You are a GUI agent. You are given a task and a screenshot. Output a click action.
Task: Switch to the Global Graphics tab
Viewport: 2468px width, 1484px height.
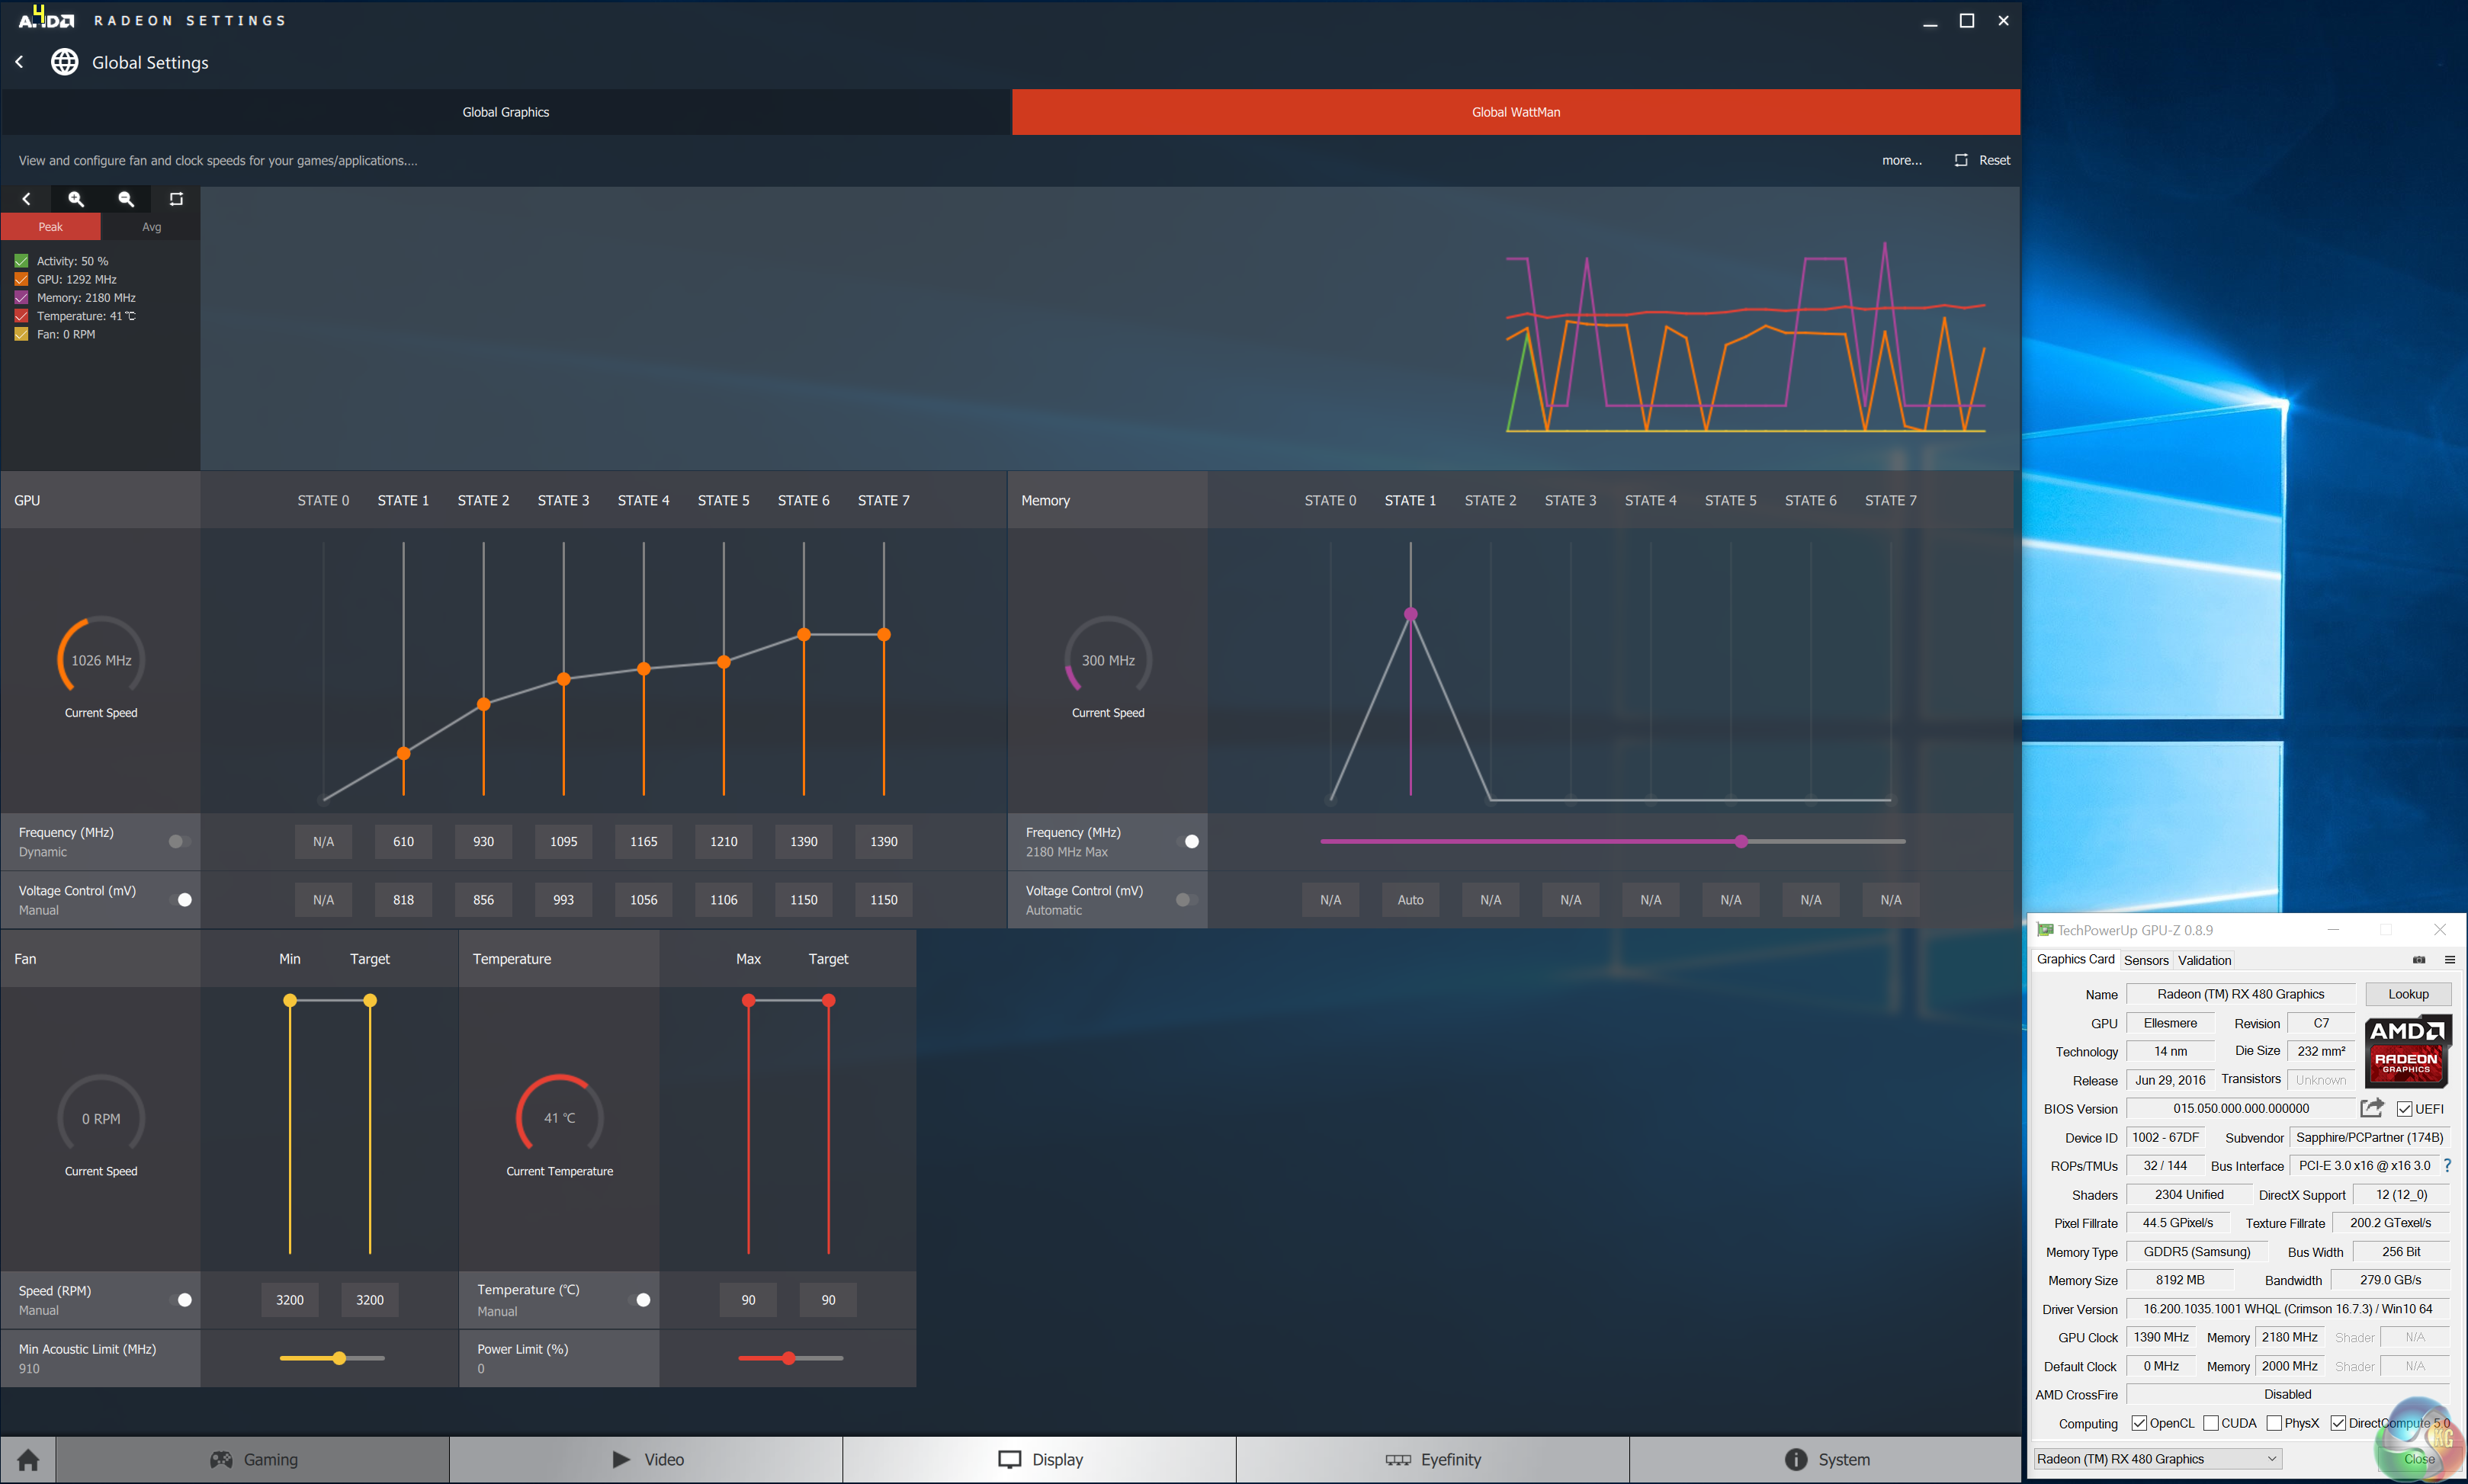pyautogui.click(x=506, y=112)
